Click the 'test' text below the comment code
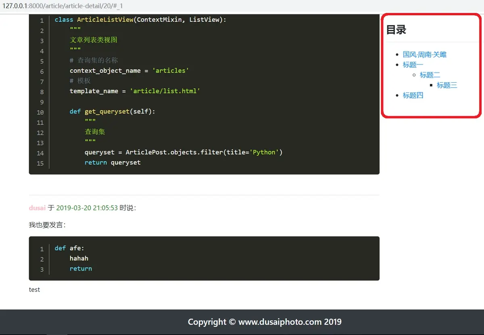 pos(34,289)
